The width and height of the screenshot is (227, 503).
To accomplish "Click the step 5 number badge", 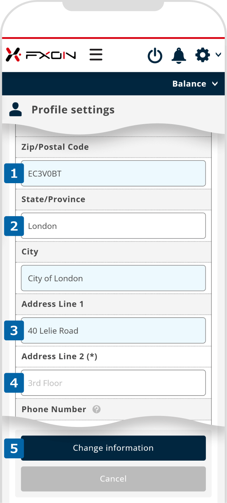I will pos(14,448).
